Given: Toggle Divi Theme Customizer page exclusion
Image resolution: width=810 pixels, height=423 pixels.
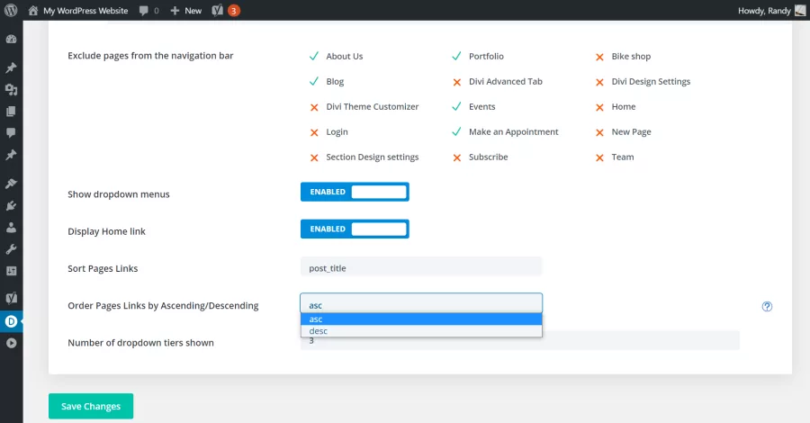Looking at the screenshot, I should pos(313,107).
